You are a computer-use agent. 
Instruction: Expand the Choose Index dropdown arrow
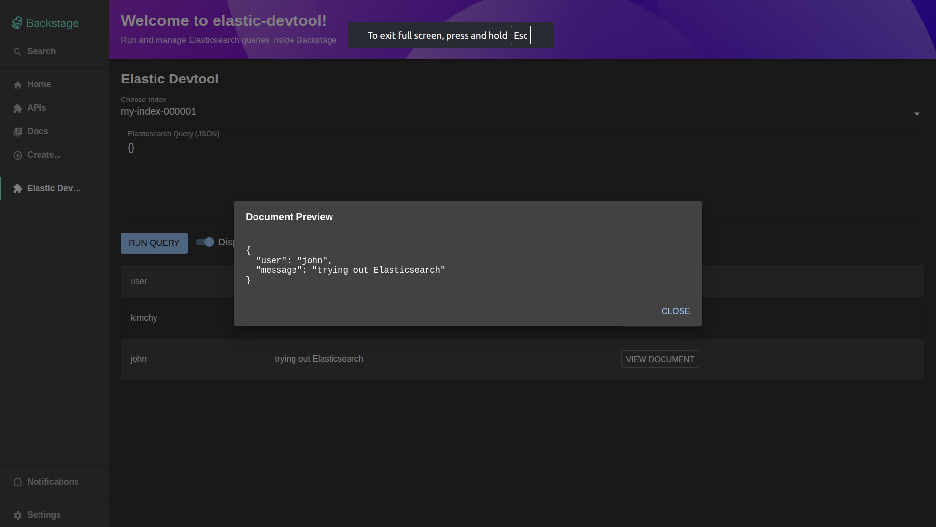[916, 113]
